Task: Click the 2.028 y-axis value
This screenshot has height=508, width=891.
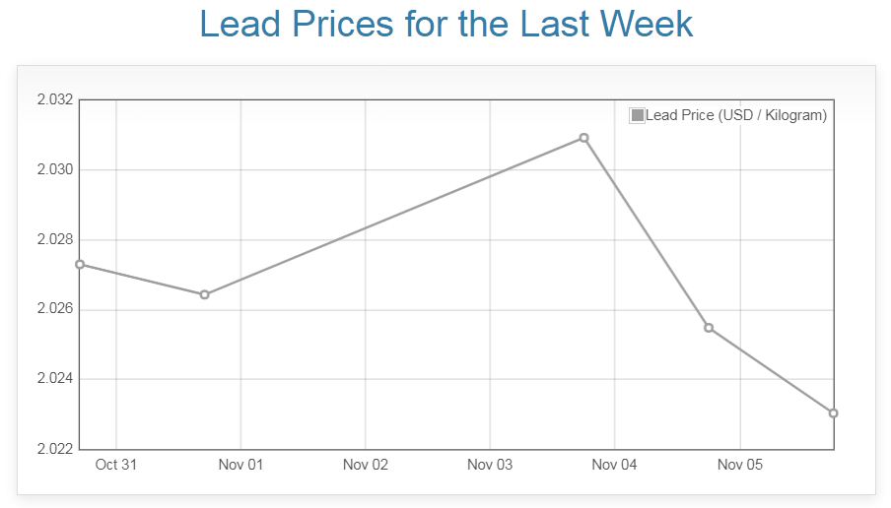Action: (x=54, y=240)
